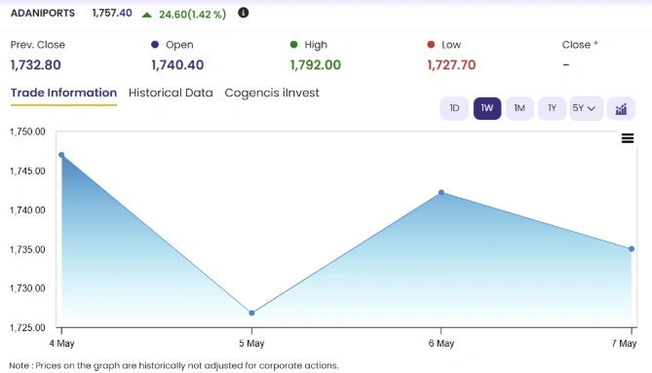Open the Cogencis iInvest tab
The height and width of the screenshot is (373, 652).
coord(272,93)
